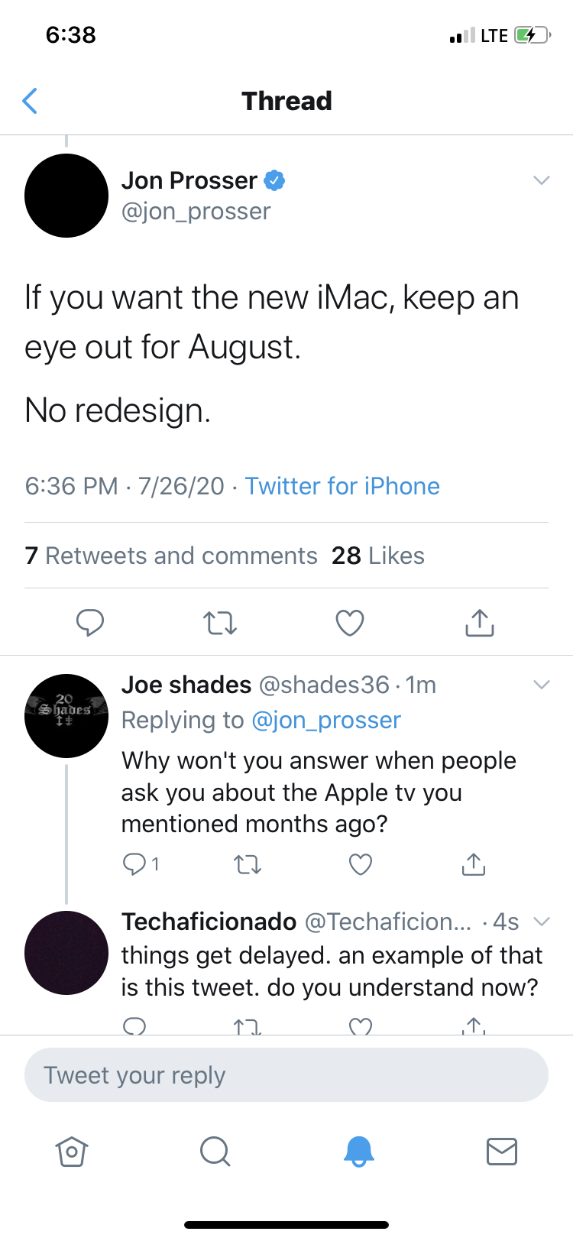
Task: Tap the Tweet your reply field
Action: (x=286, y=1075)
